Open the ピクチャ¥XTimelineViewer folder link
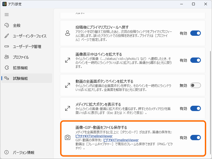 point(94,136)
